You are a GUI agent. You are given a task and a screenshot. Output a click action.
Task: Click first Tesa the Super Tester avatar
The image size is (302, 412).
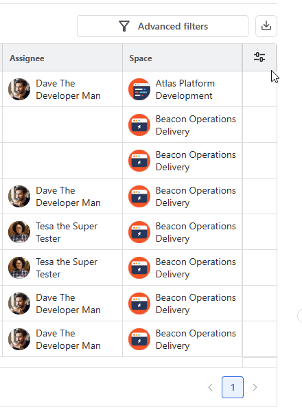tap(19, 232)
